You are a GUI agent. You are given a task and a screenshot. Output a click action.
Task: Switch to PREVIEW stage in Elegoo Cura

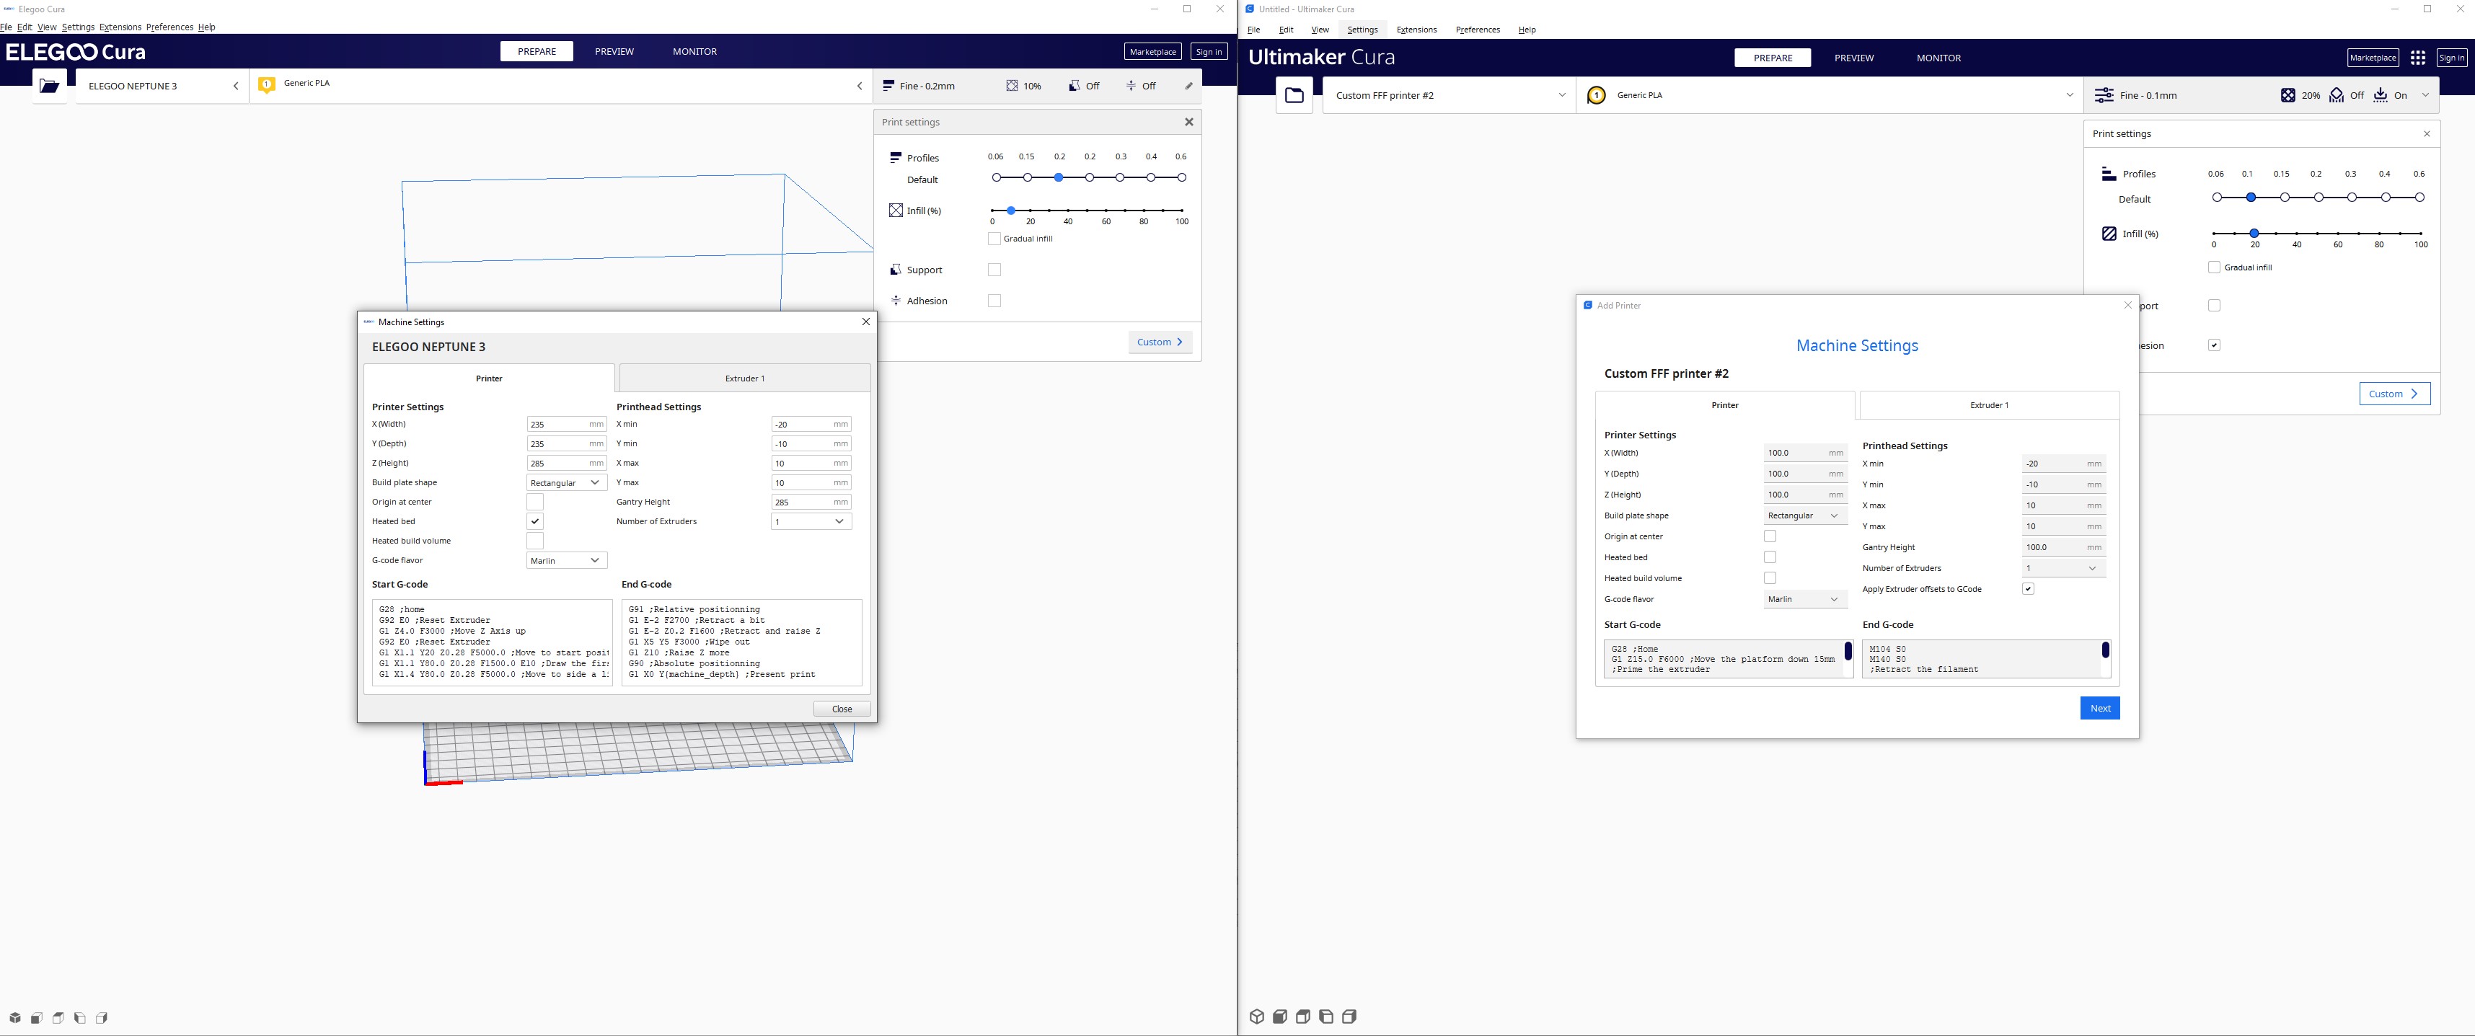tap(614, 52)
